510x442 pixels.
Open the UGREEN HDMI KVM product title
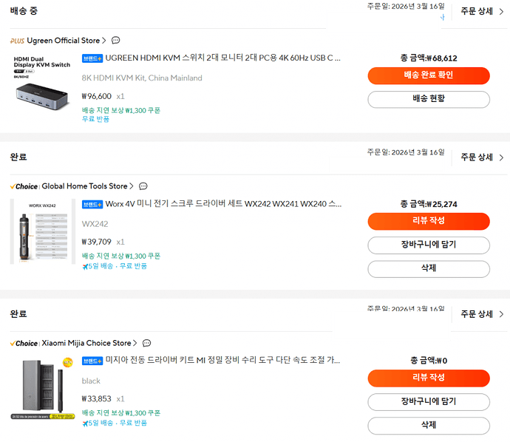point(223,57)
